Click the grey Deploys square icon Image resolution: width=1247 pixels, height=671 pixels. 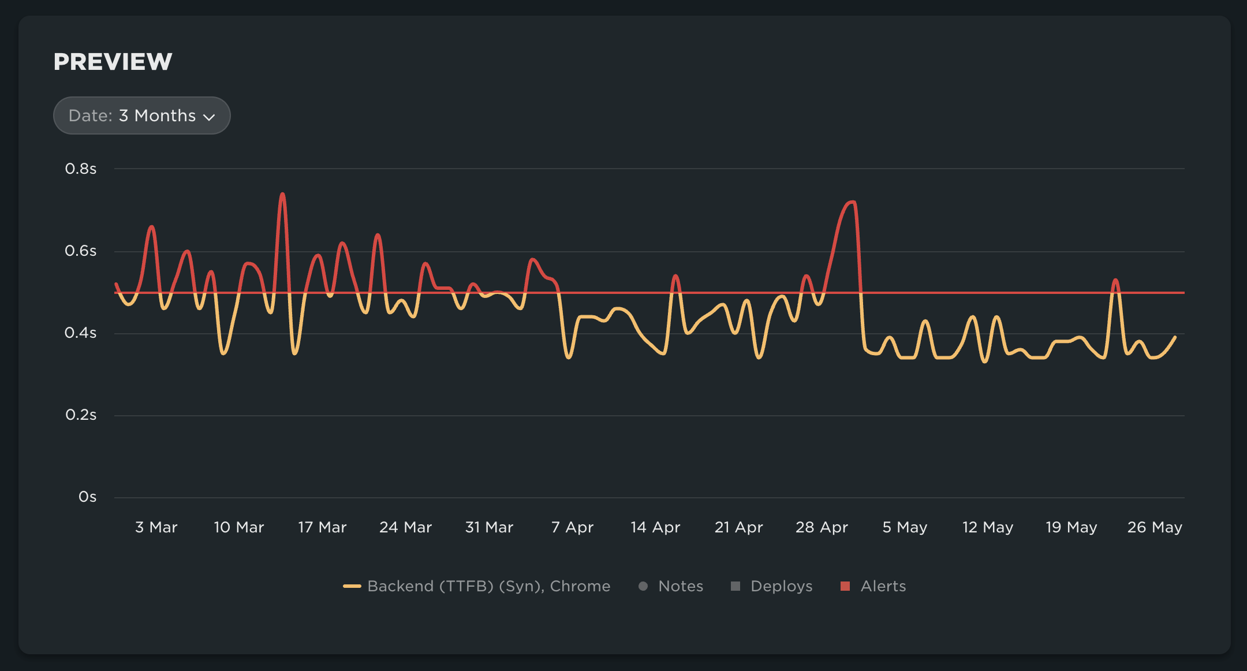pos(735,586)
